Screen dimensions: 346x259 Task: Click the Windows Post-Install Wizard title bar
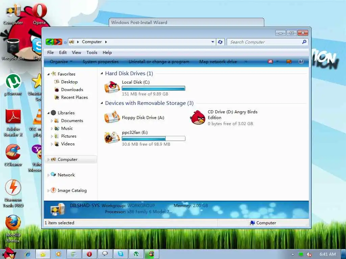pos(187,22)
